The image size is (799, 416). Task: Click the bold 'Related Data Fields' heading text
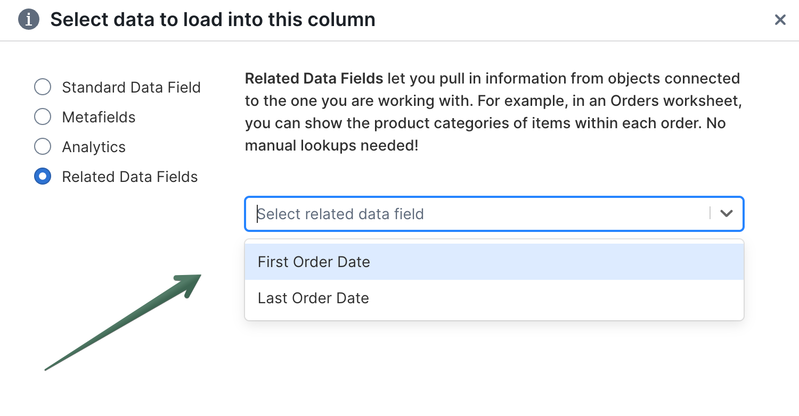pos(314,79)
